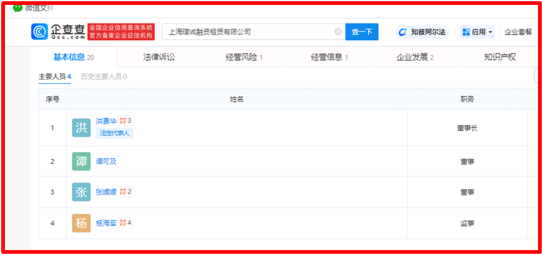Click the 知彼阿尔法 logo icon
This screenshot has height=255, width=543.
click(402, 32)
